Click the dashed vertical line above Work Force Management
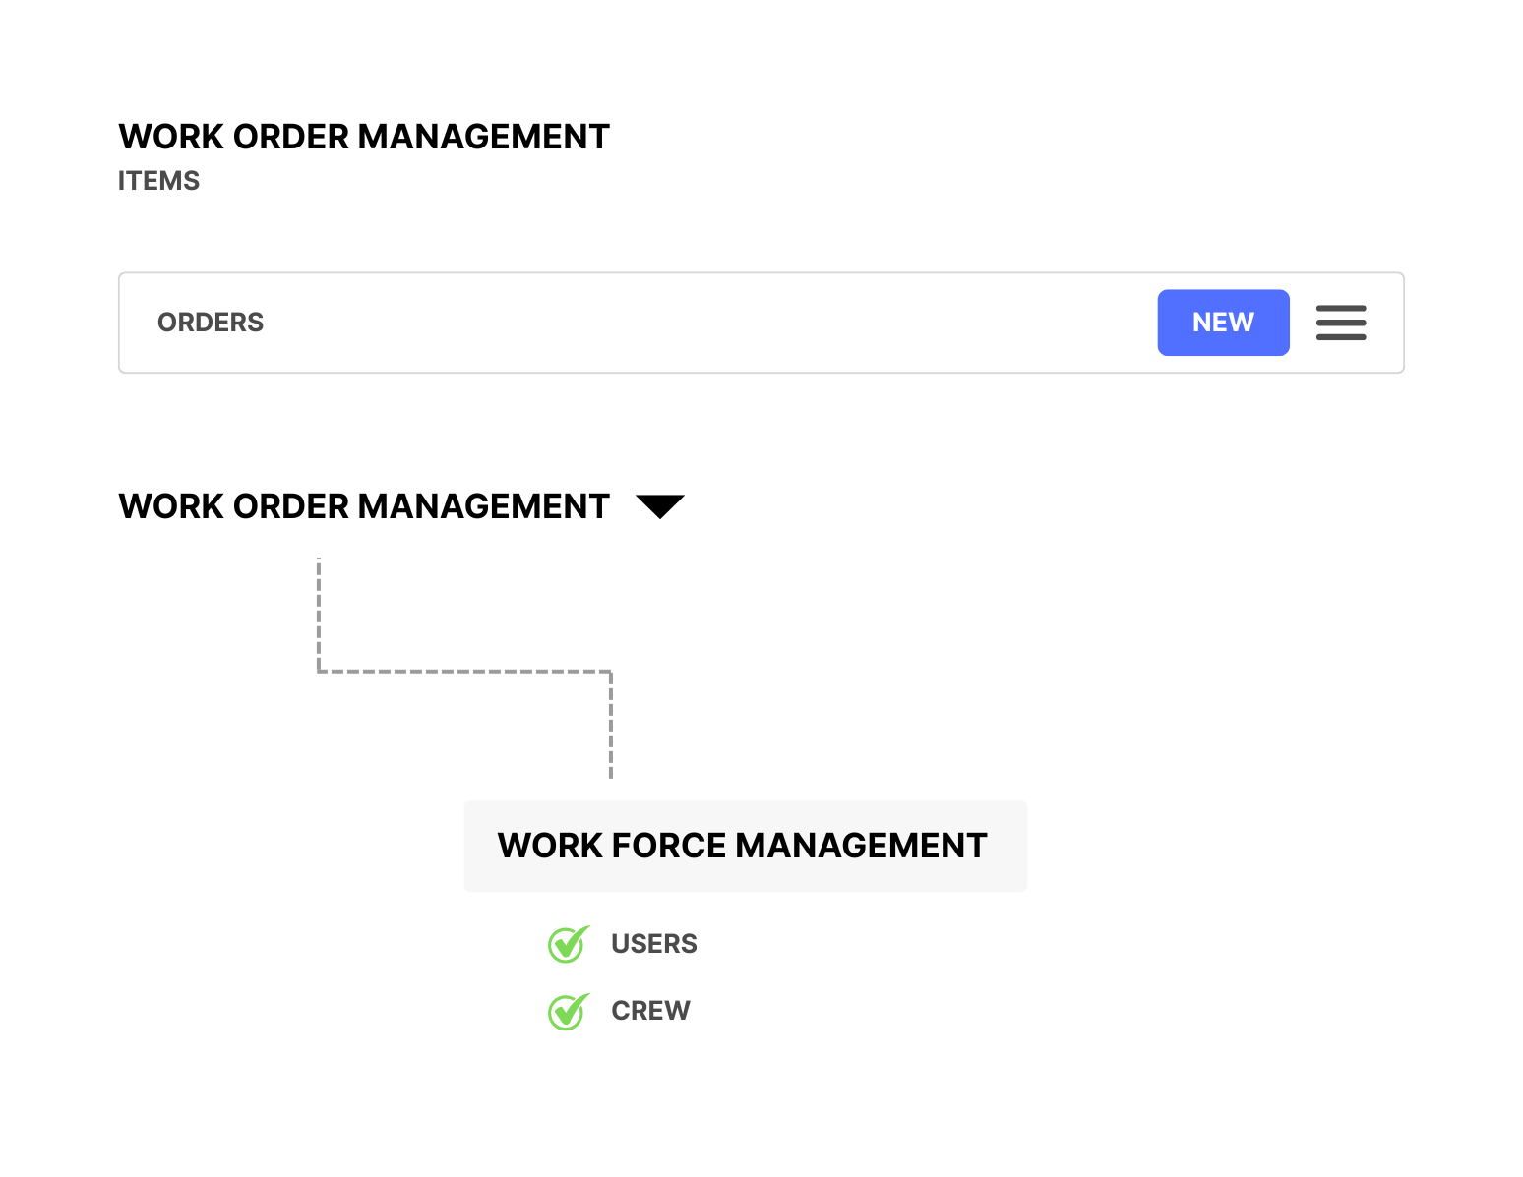The height and width of the screenshot is (1177, 1523). [611, 725]
